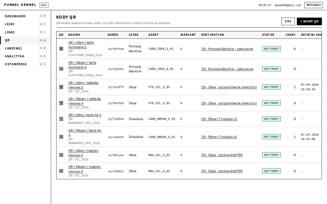
Task: Open destination Oleje przewodnik PDF in 24cuxu row
Action: tap(222, 155)
